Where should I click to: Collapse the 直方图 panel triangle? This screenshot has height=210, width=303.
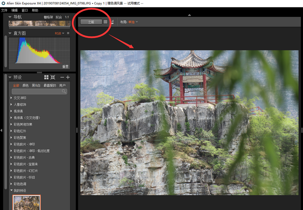coord(10,33)
